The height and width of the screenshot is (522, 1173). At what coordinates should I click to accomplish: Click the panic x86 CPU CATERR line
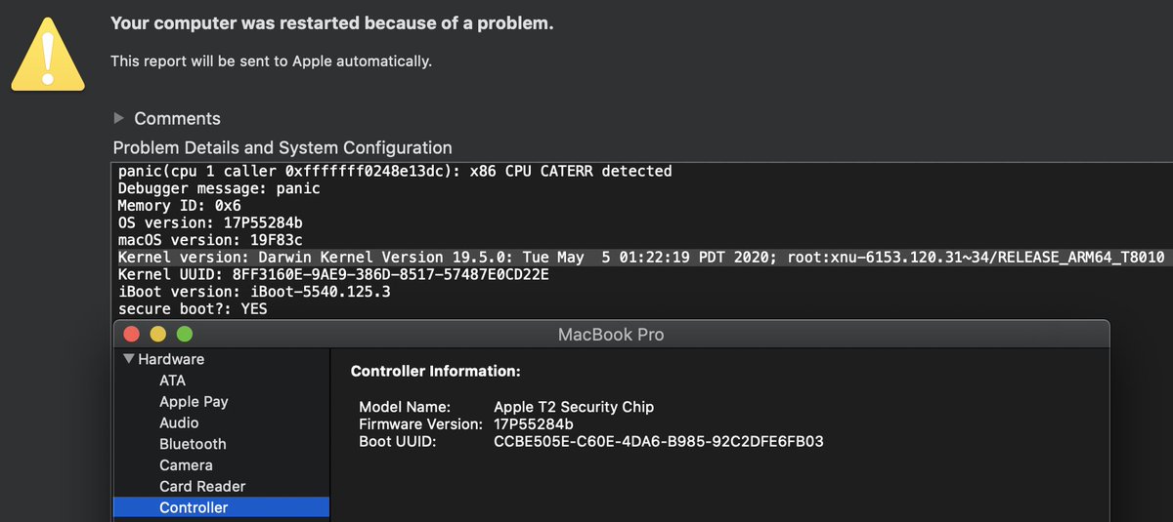click(395, 171)
